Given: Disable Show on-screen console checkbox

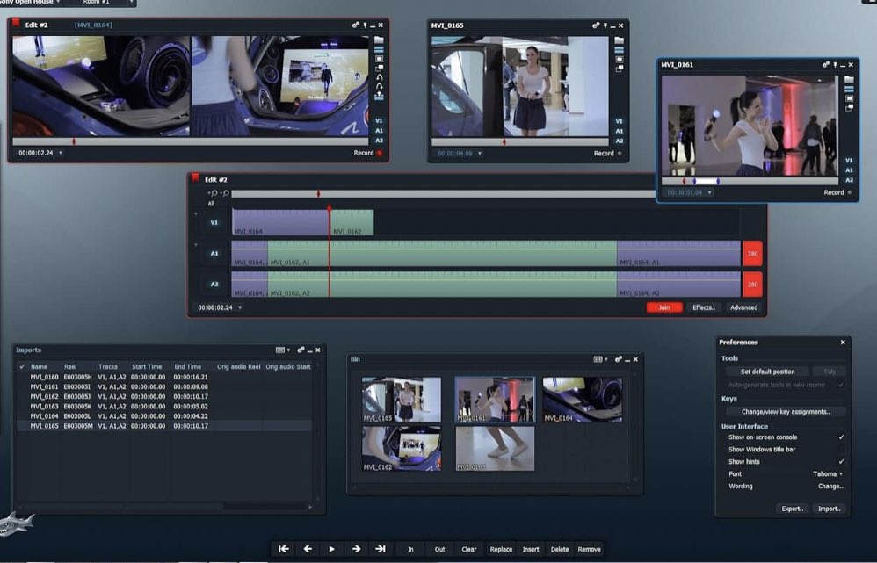Looking at the screenshot, I should coord(841,437).
